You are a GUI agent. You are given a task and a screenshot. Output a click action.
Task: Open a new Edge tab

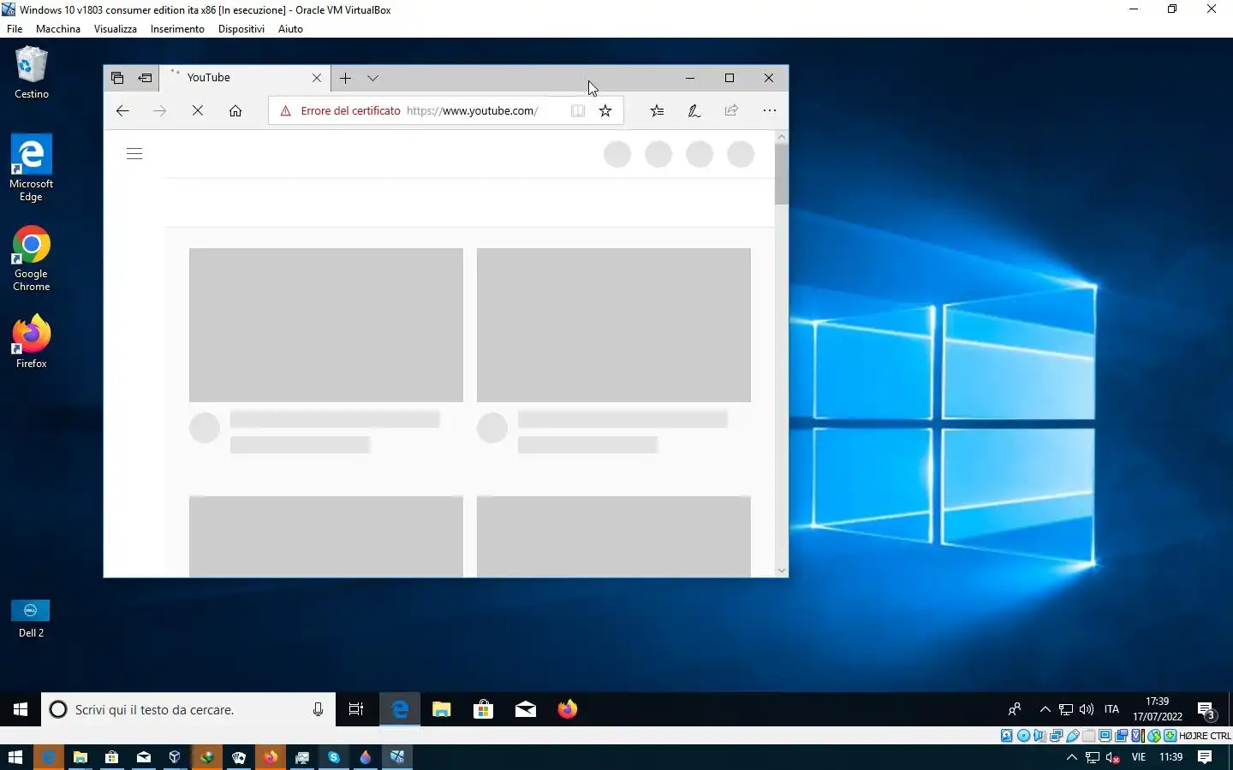point(345,78)
